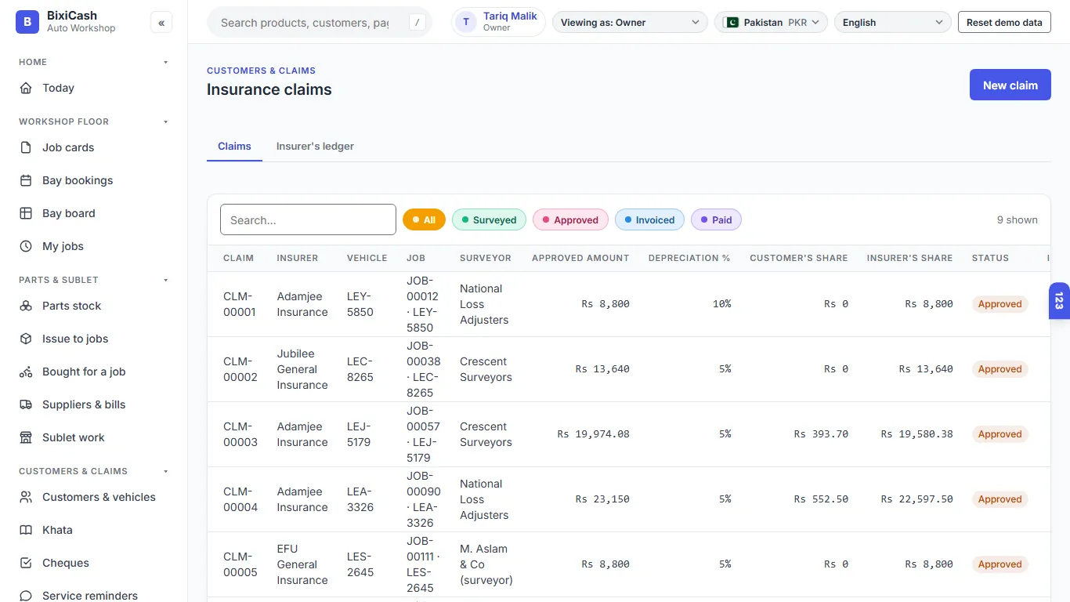Click the blue 123 side tab
1070x602 pixels.
(1059, 301)
